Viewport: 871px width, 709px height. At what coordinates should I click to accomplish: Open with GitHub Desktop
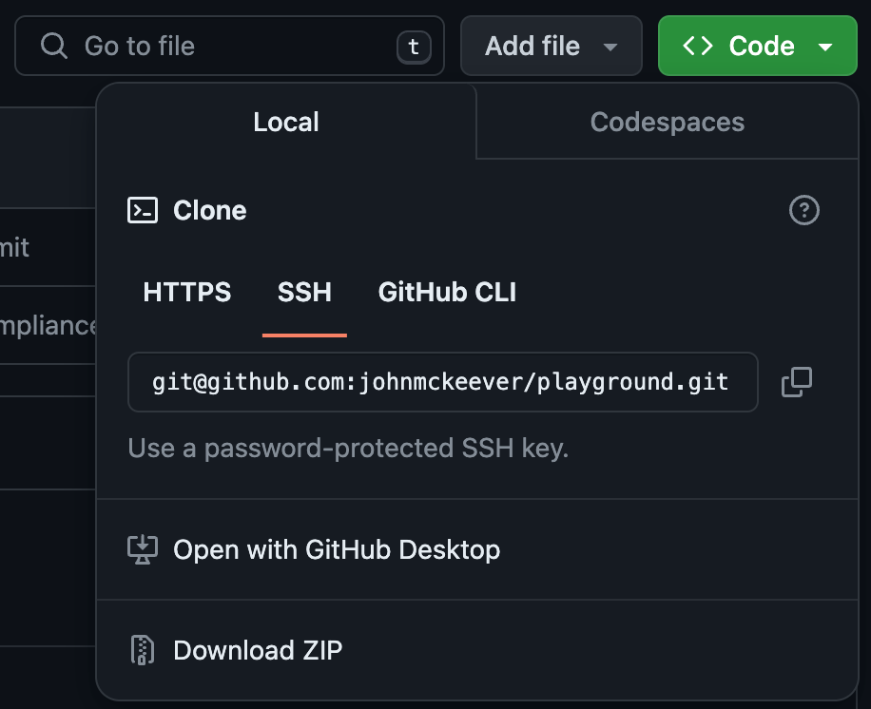point(336,549)
